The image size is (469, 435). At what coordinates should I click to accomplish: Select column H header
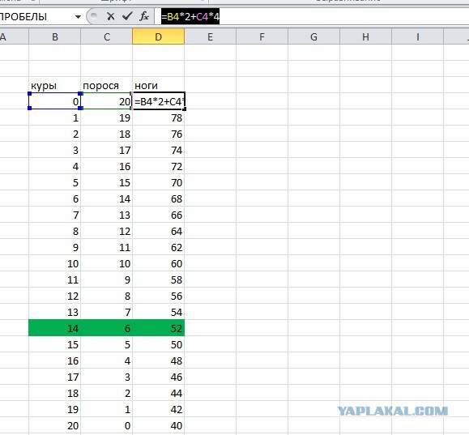click(365, 36)
